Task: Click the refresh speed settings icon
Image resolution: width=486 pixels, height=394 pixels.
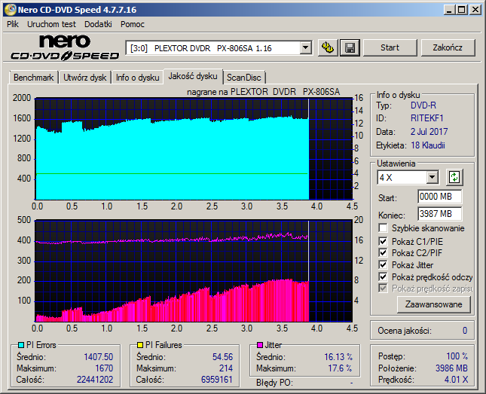Action: coord(454,177)
